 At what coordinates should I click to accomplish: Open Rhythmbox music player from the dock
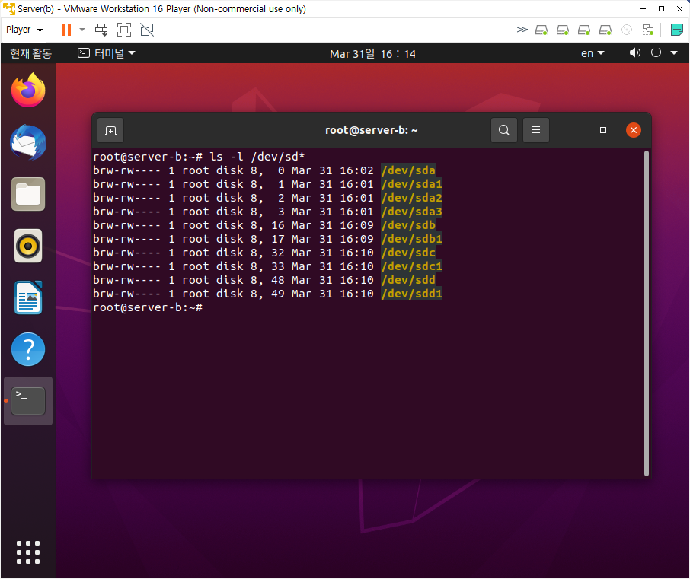tap(28, 246)
